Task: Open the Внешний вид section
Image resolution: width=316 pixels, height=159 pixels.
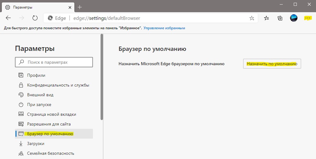Action: click(54, 95)
